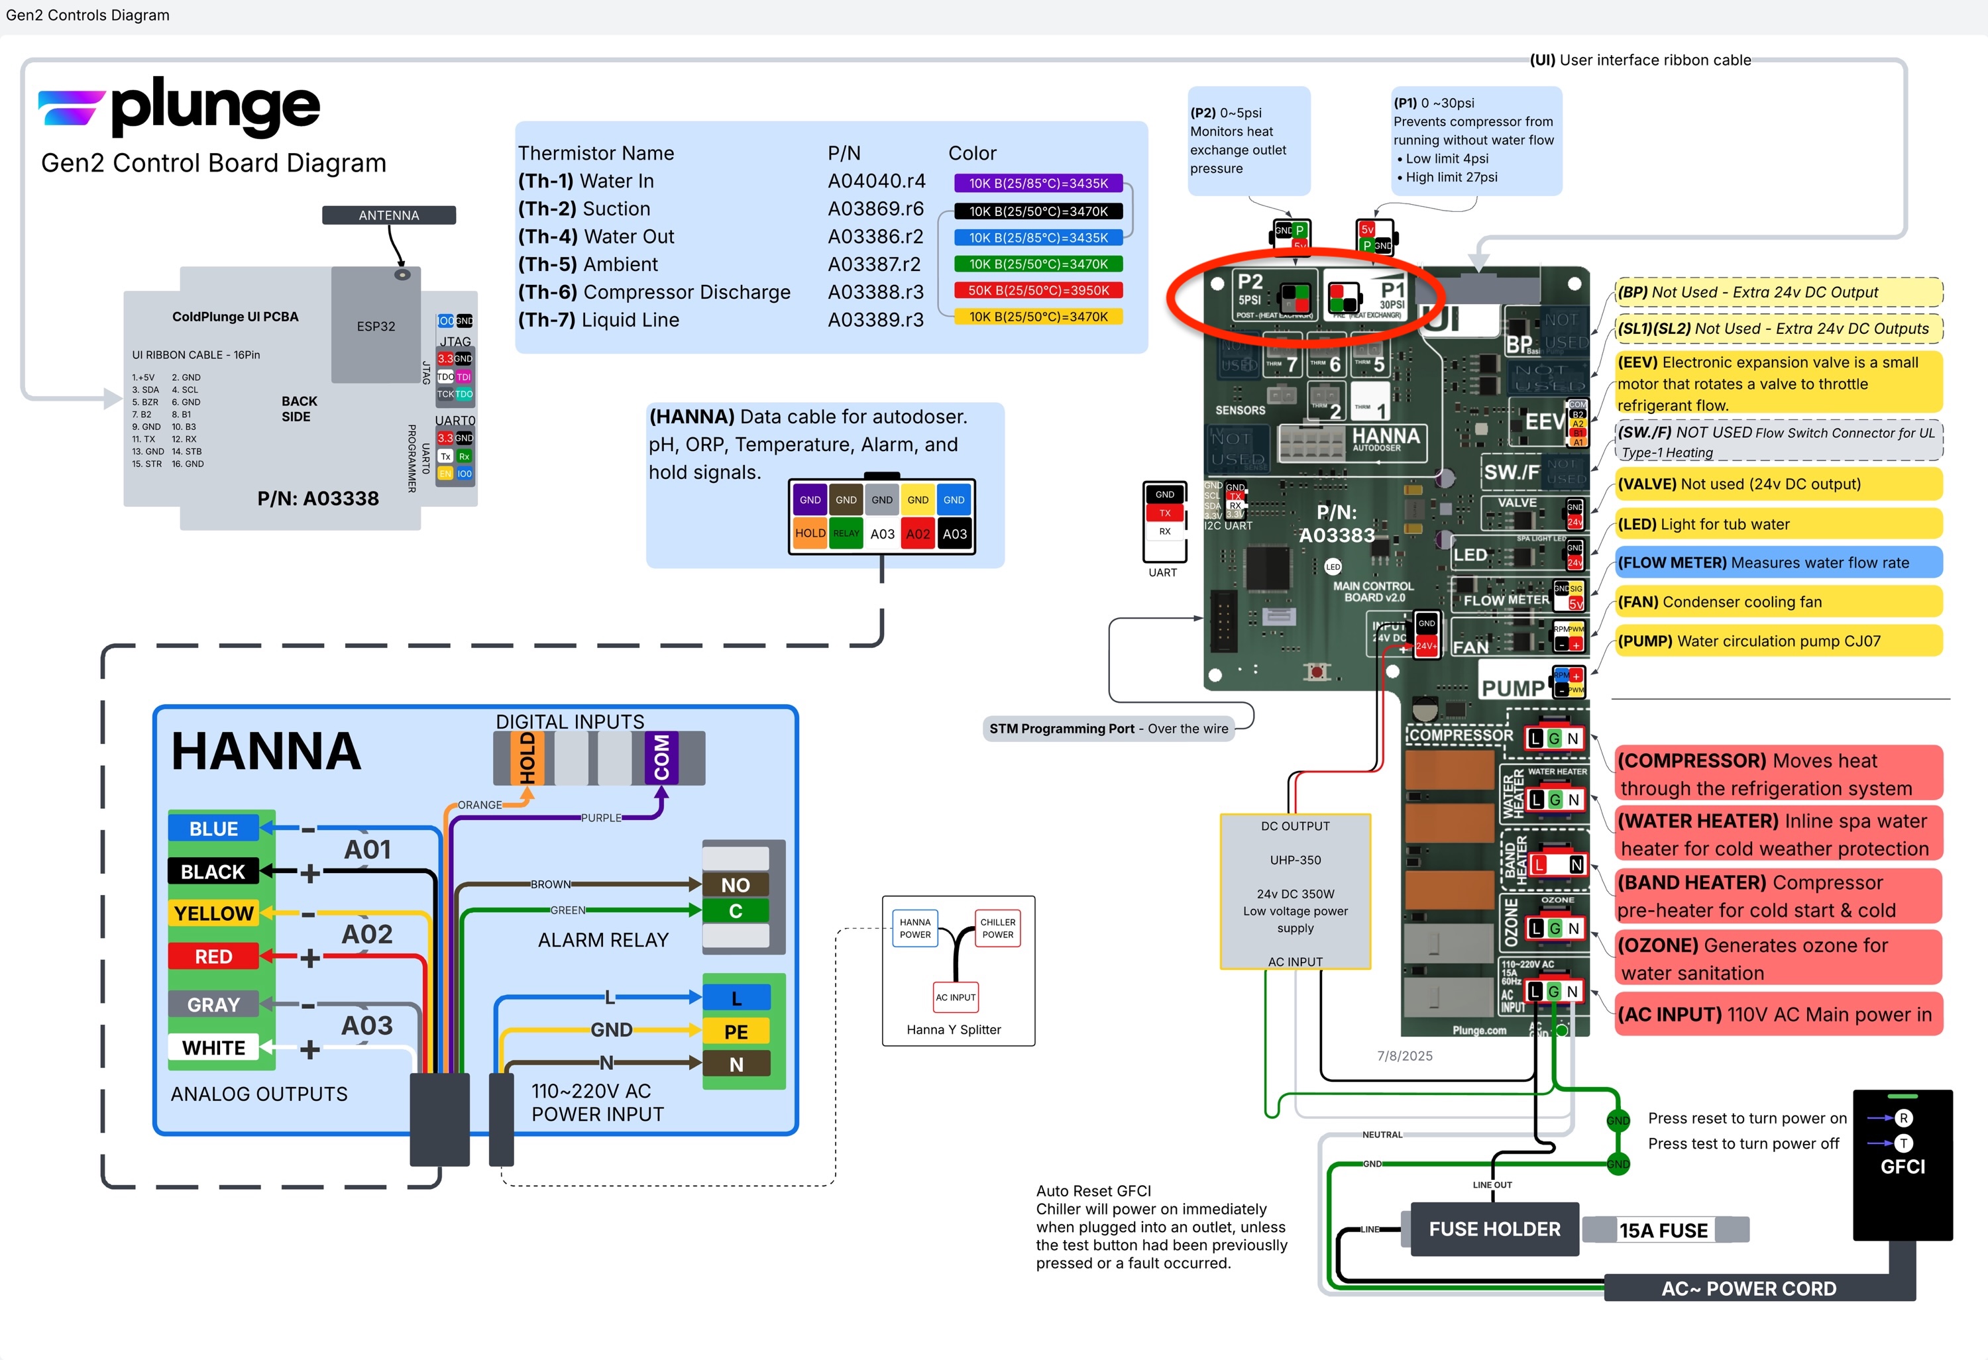Screen dimensions: 1988x1360
Task: Select the (COMPRESSOR) red description box
Action: click(x=1779, y=773)
